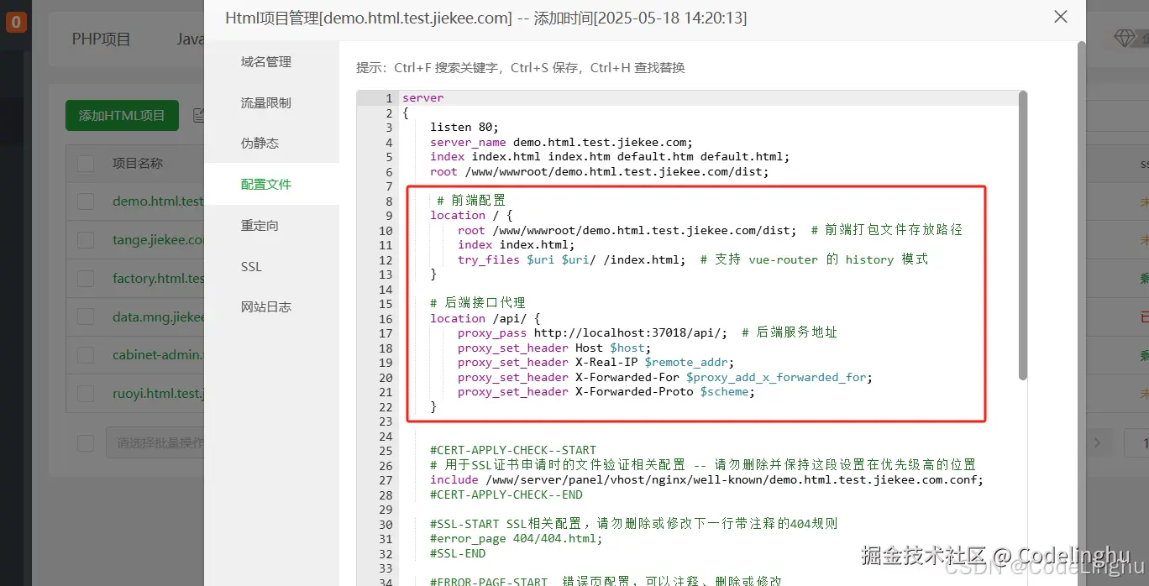Check the box for factory.html.test row

point(86,278)
